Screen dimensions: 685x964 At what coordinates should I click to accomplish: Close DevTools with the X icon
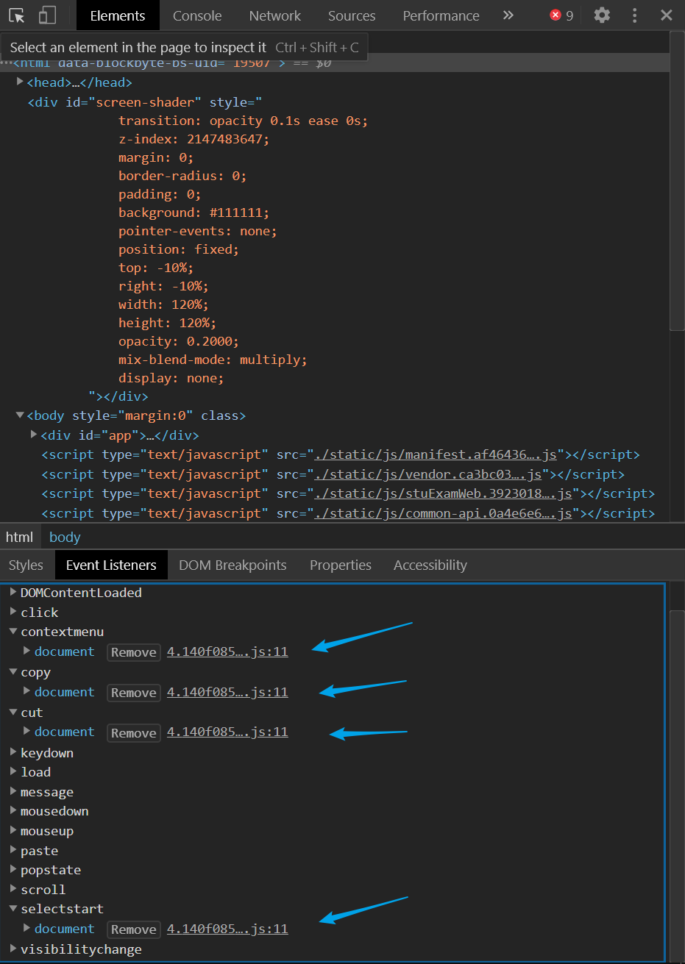tap(667, 15)
